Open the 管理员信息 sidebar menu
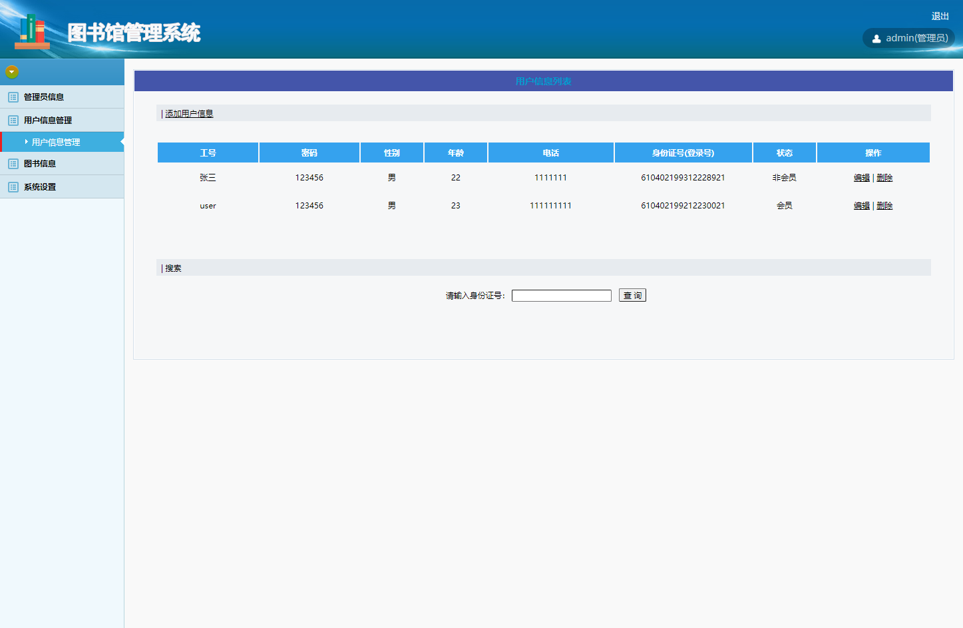Screen dimensions: 963x628 [x=44, y=97]
